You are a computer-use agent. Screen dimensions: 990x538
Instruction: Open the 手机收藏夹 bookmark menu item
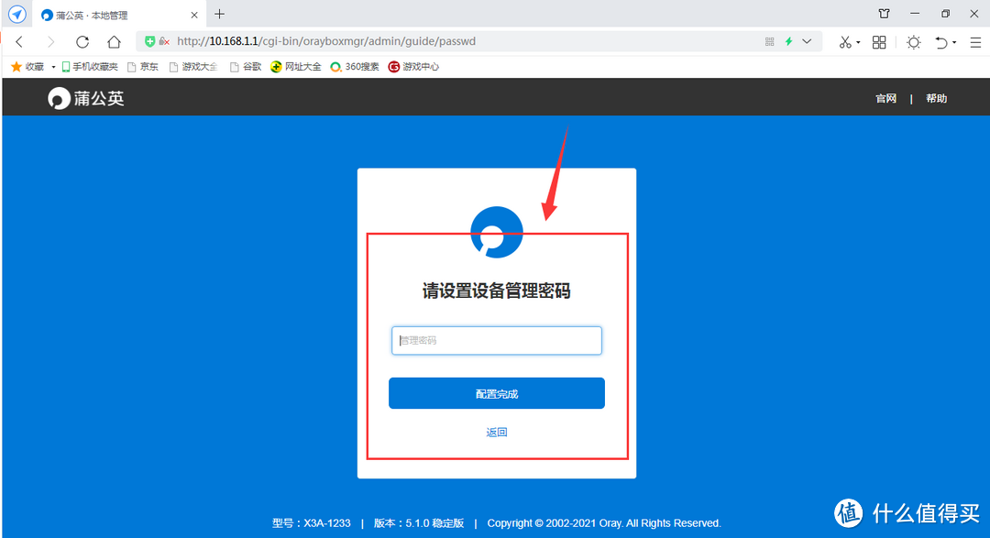pos(94,65)
